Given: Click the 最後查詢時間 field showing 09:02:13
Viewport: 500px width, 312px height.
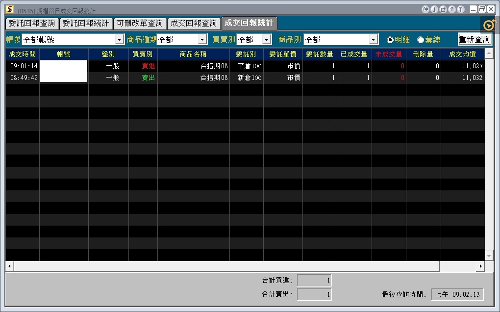Looking at the screenshot, I should coord(457,294).
